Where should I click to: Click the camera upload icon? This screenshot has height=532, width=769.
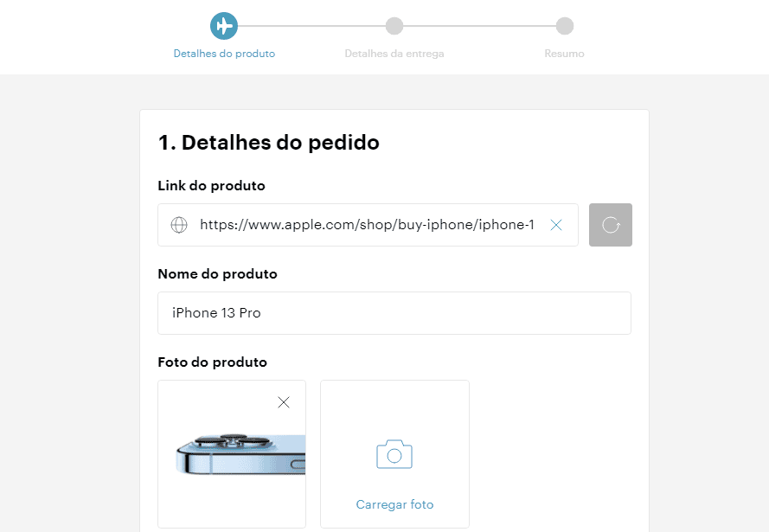pyautogui.click(x=394, y=454)
